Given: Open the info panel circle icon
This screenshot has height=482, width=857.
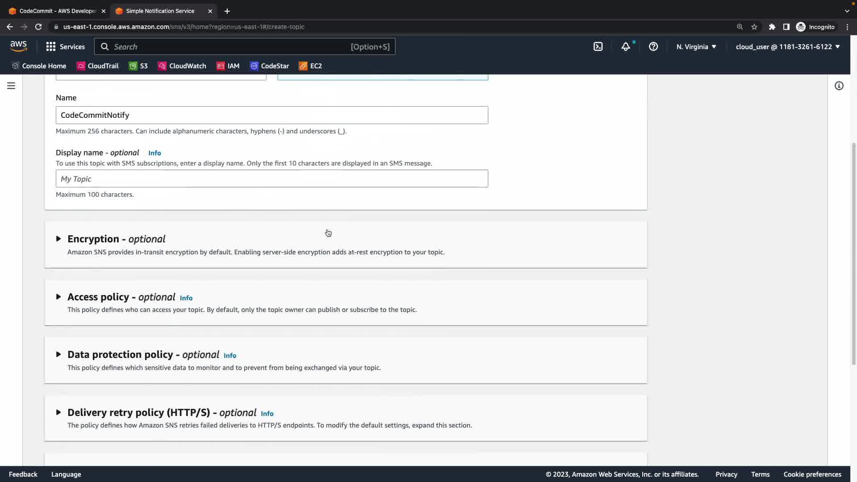Looking at the screenshot, I should [x=839, y=86].
